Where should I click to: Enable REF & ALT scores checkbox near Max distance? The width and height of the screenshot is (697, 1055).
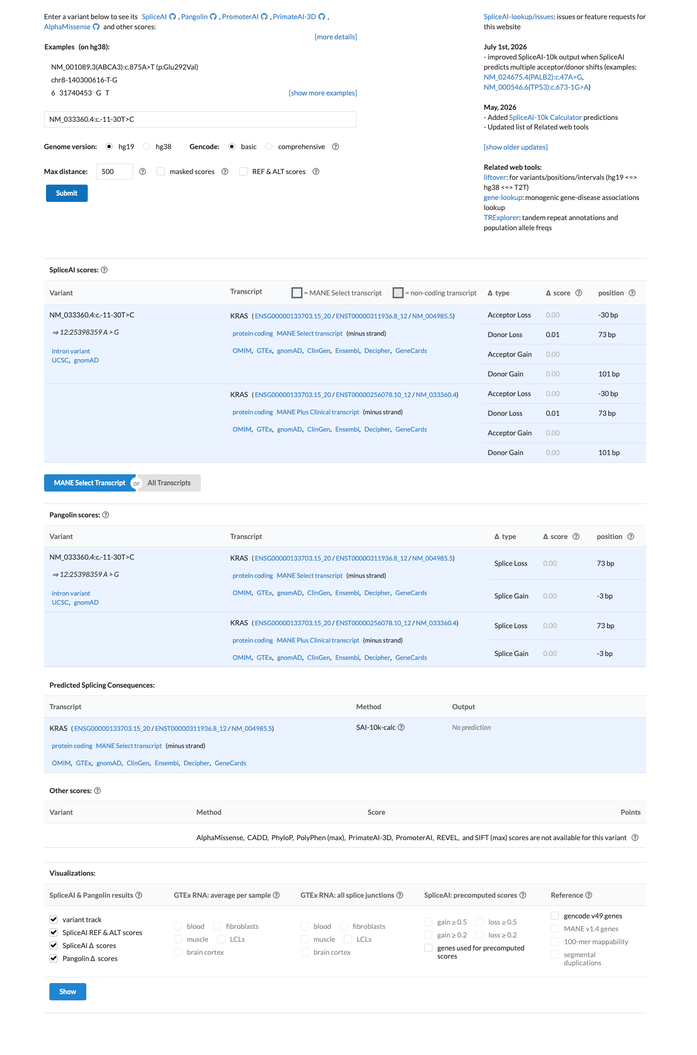(x=244, y=172)
